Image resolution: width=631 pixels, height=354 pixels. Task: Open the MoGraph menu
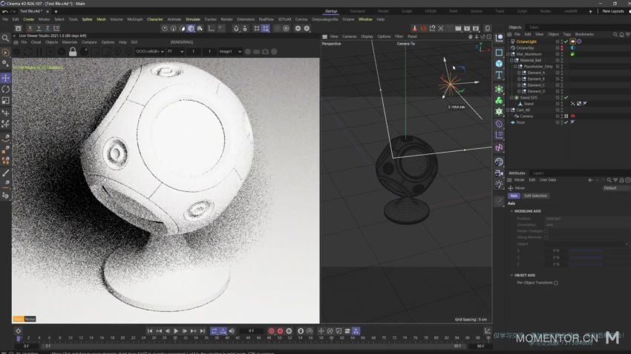135,19
